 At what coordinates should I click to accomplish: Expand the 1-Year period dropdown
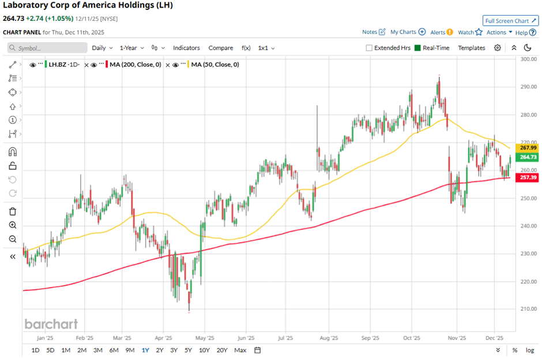(x=131, y=48)
